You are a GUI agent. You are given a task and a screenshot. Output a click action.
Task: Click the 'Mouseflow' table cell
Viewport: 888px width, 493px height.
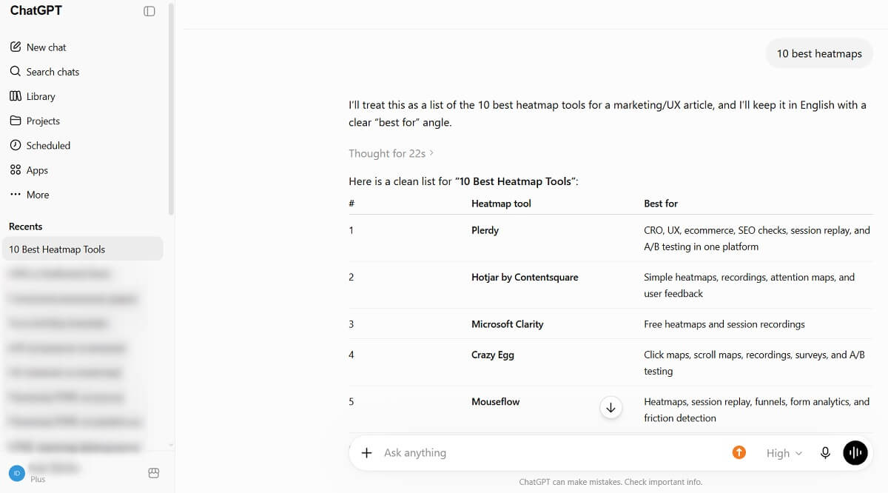496,402
